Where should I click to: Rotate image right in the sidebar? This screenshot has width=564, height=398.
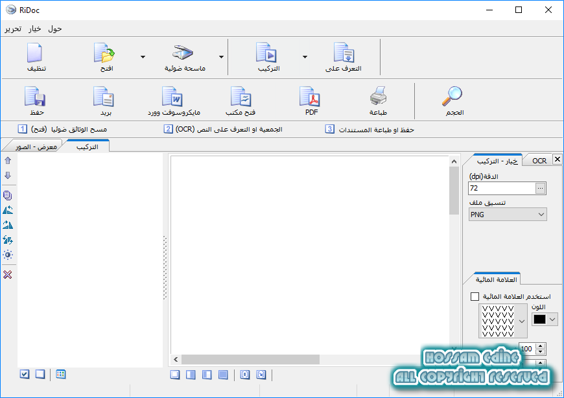pos(8,225)
